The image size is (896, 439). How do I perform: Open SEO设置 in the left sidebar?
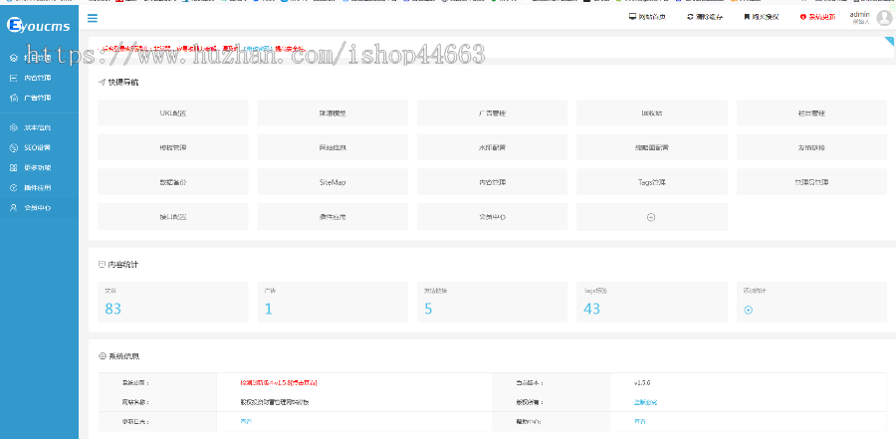pos(37,147)
